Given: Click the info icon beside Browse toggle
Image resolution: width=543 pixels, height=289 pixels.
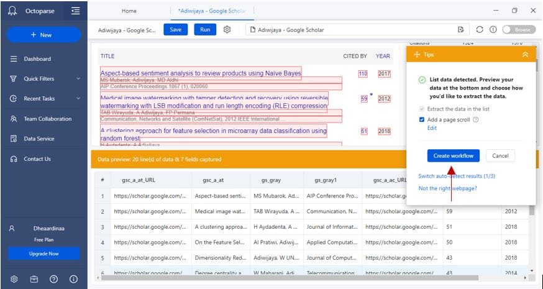Looking at the screenshot, I should click(493, 29).
